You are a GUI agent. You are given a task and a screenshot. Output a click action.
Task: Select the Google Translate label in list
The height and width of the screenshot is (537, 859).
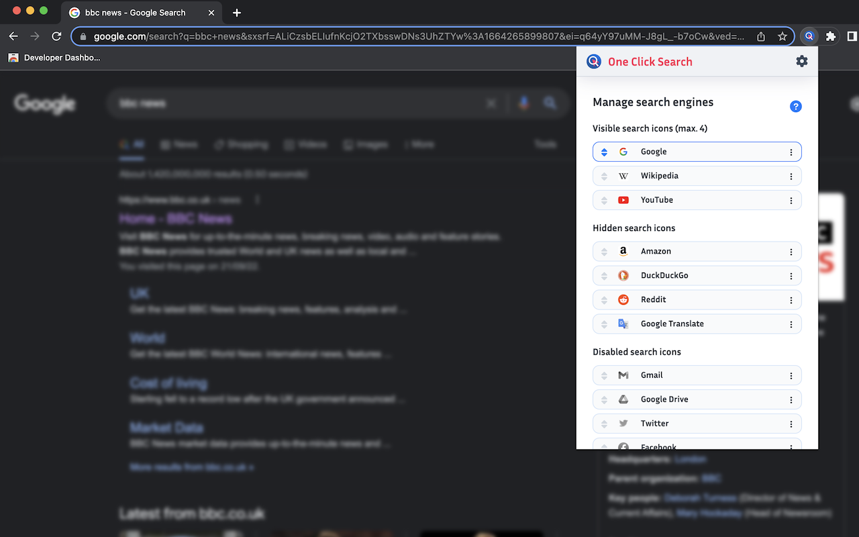pyautogui.click(x=672, y=324)
